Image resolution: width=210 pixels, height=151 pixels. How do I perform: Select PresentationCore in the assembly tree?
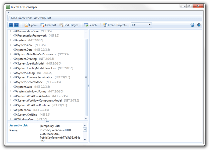click(x=28, y=31)
